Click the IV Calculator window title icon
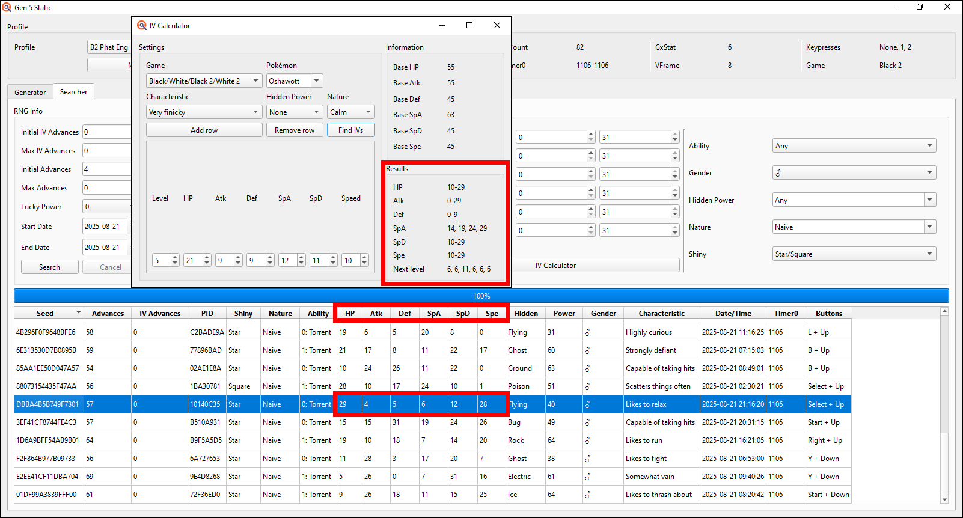 [x=142, y=26]
